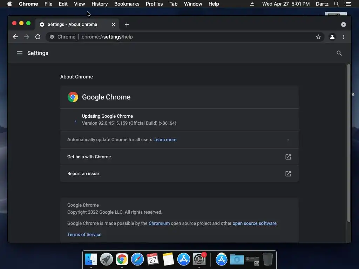Click the Version 92.0.4515.159 text
This screenshot has width=359, height=269.
(129, 123)
